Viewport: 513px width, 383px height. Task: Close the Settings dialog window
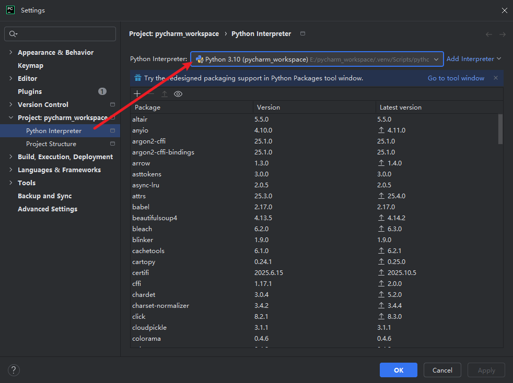pos(505,10)
